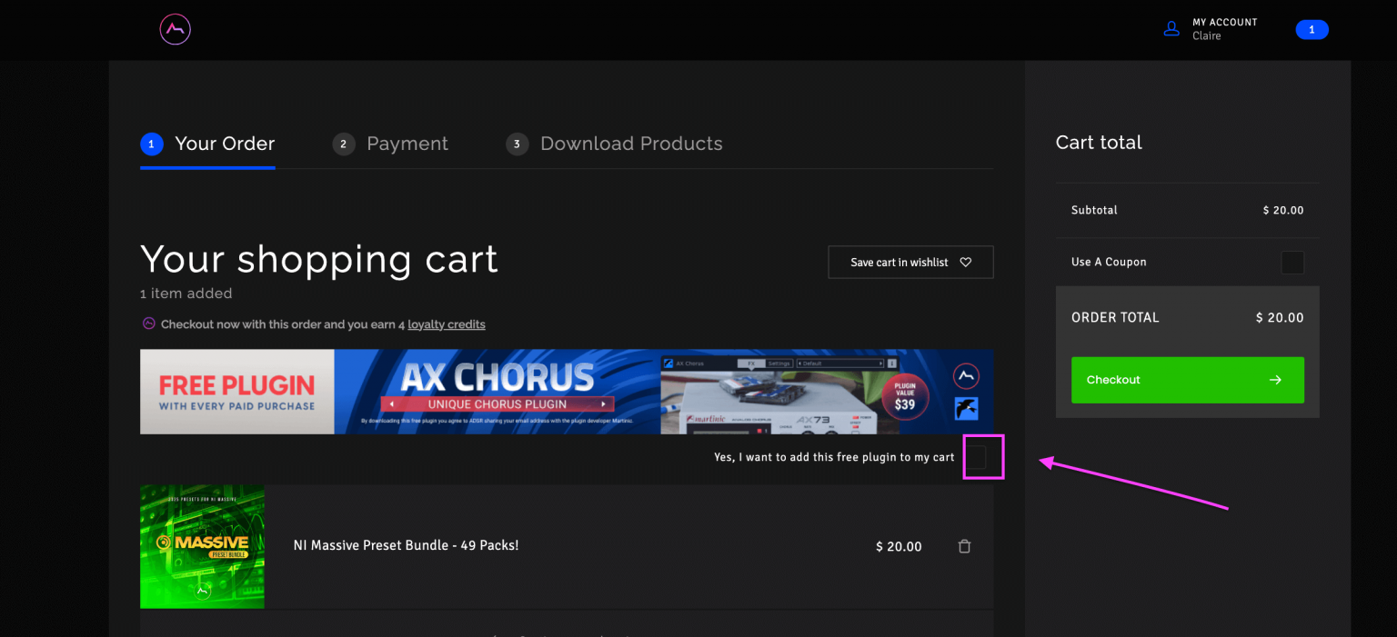Viewport: 1397px width, 637px height.
Task: Open the My Account Claire link
Action: pos(1224,29)
